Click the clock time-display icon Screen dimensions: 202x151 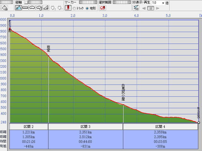[x=5, y=8]
